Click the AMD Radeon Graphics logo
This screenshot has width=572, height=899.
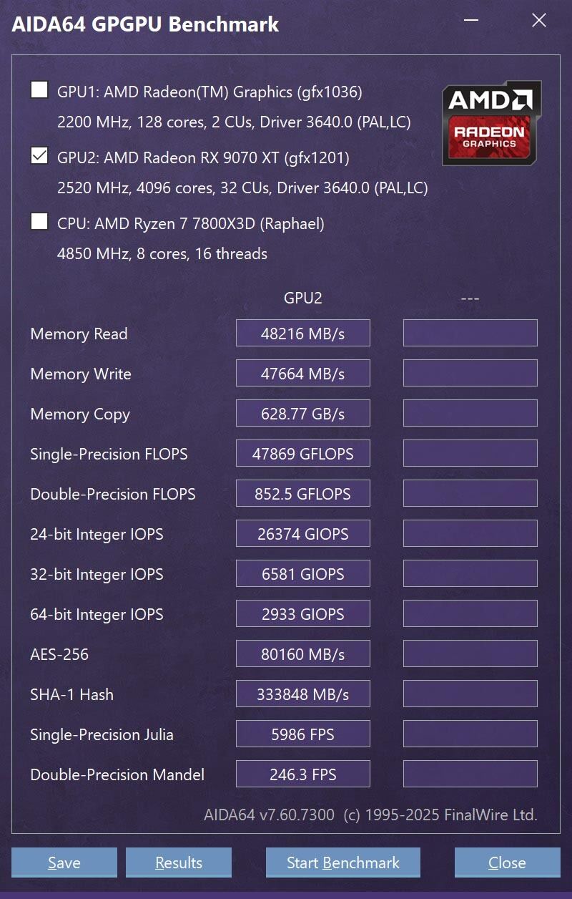[491, 122]
